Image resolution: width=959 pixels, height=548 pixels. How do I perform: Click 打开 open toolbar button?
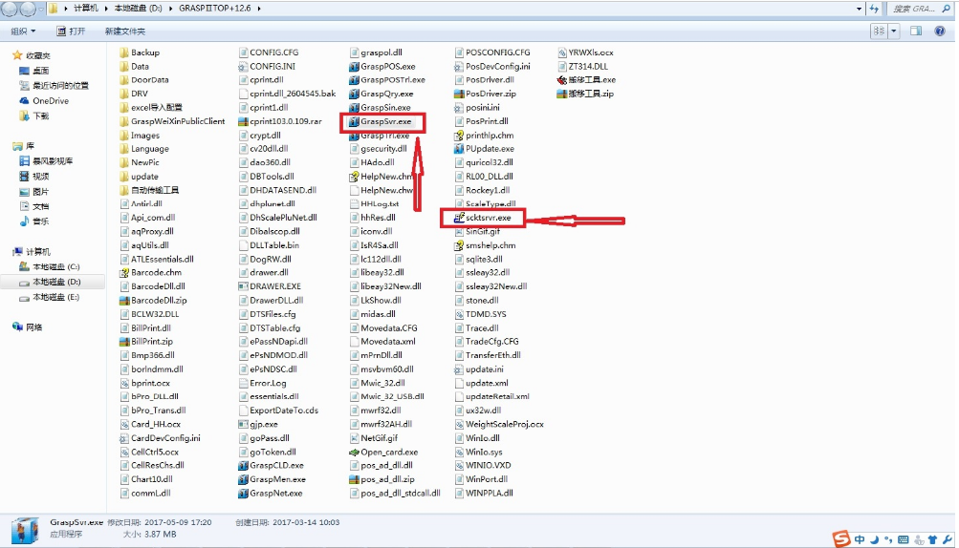(x=71, y=32)
